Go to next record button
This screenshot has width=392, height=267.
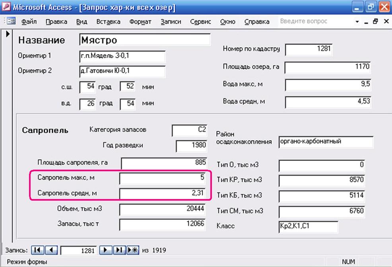[105, 250]
